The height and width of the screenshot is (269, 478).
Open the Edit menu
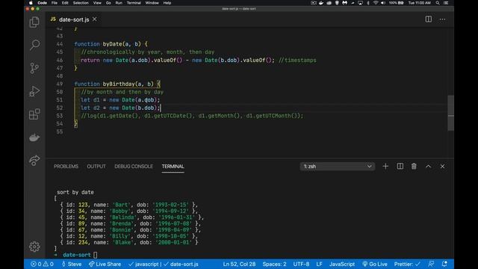pos(65,3)
